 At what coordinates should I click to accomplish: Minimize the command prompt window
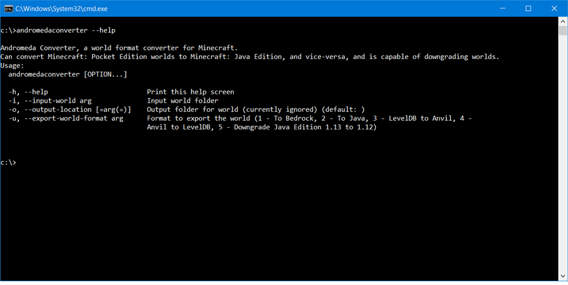tap(502, 8)
